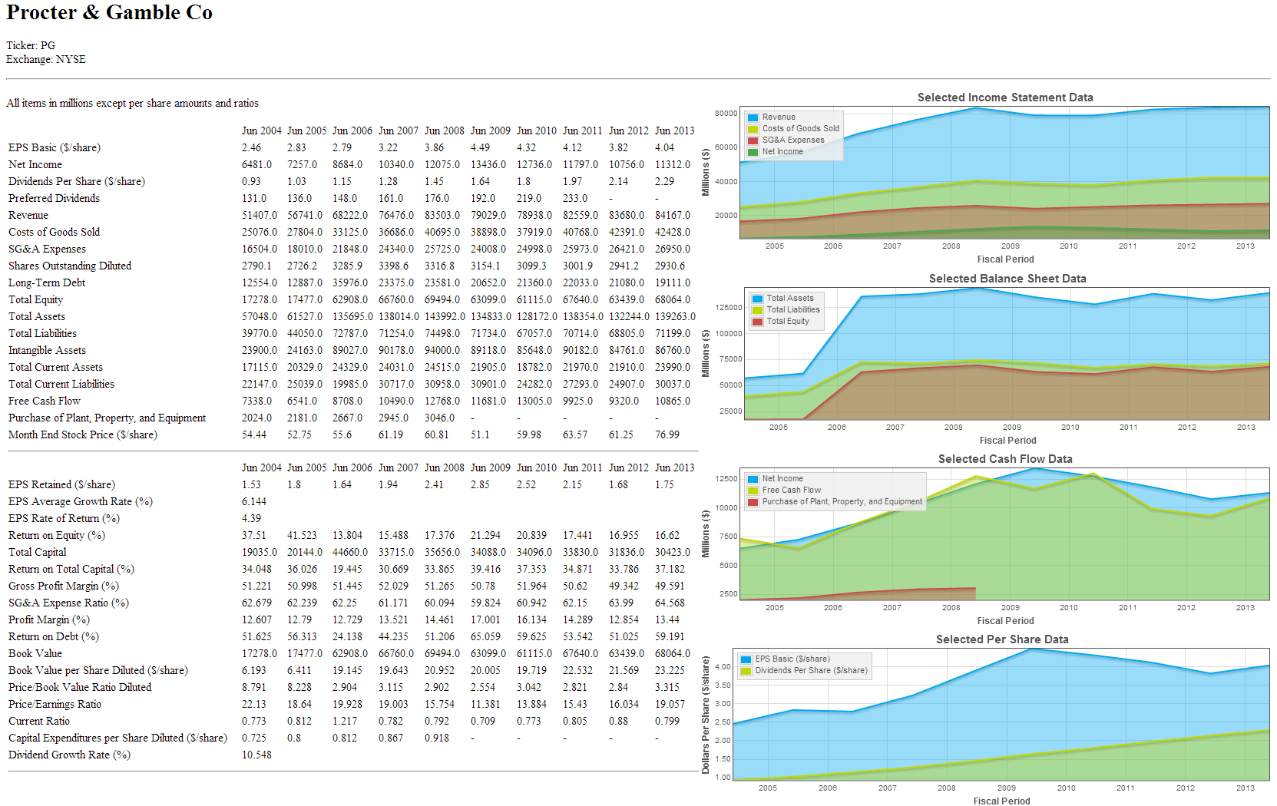Viewport: 1277px width, 806px height.
Task: Click the Selected Per Share Data title
Action: 1002,639
